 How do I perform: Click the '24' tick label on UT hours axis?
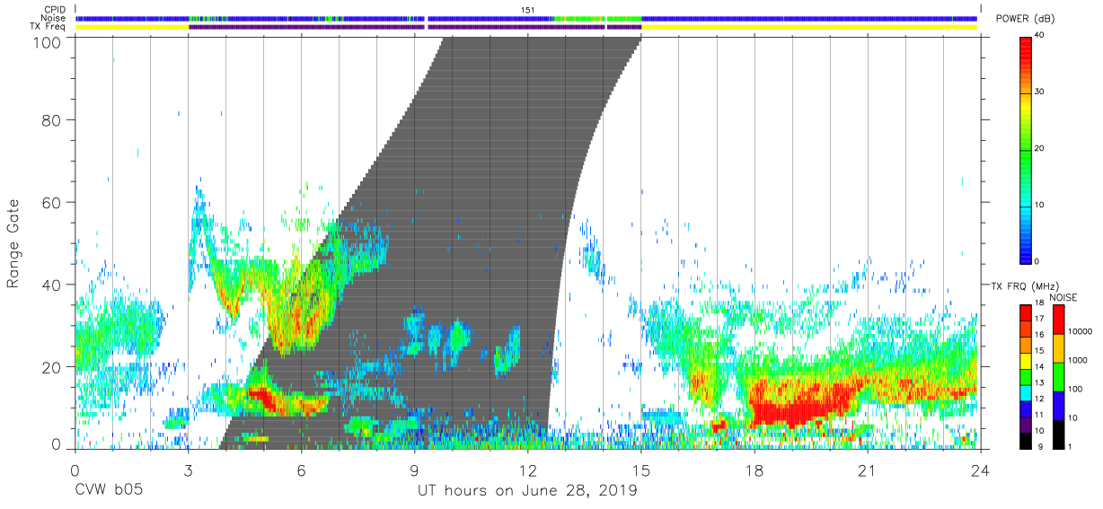click(981, 470)
